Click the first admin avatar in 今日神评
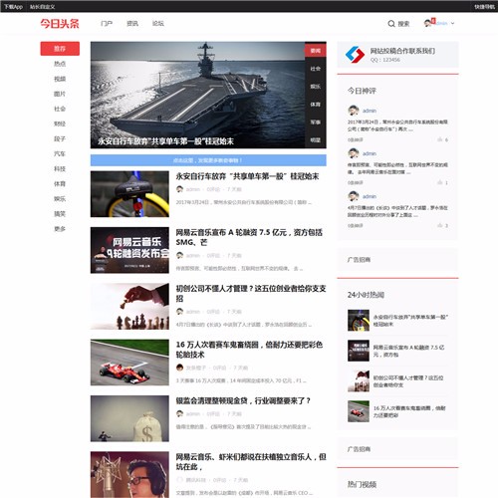Screen dimensions: 498x498 coord(354,111)
